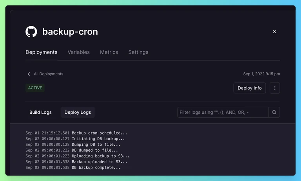Screen dimensions: 301x181
Task: Click the Sep 1, 2022 9:15 pm timestamp
Action: 261,74
